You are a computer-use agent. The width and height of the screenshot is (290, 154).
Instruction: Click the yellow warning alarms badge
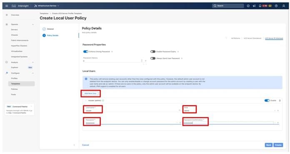[x=270, y=6]
